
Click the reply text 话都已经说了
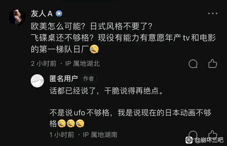[106, 91]
